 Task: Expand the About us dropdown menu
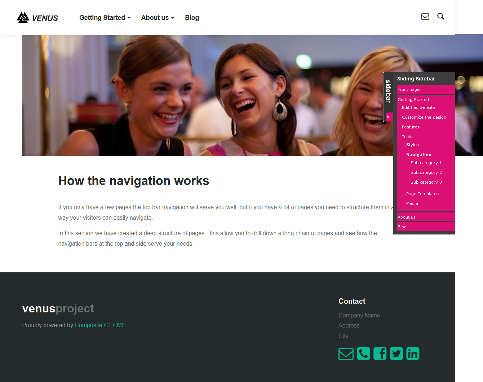click(x=158, y=18)
